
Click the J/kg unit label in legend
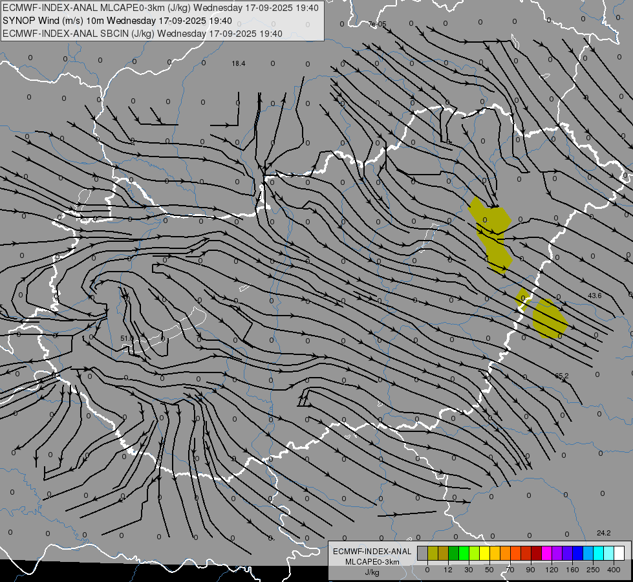pyautogui.click(x=372, y=572)
